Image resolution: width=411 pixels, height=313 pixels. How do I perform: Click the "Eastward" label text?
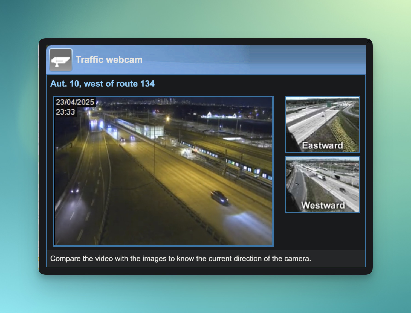[x=322, y=145]
